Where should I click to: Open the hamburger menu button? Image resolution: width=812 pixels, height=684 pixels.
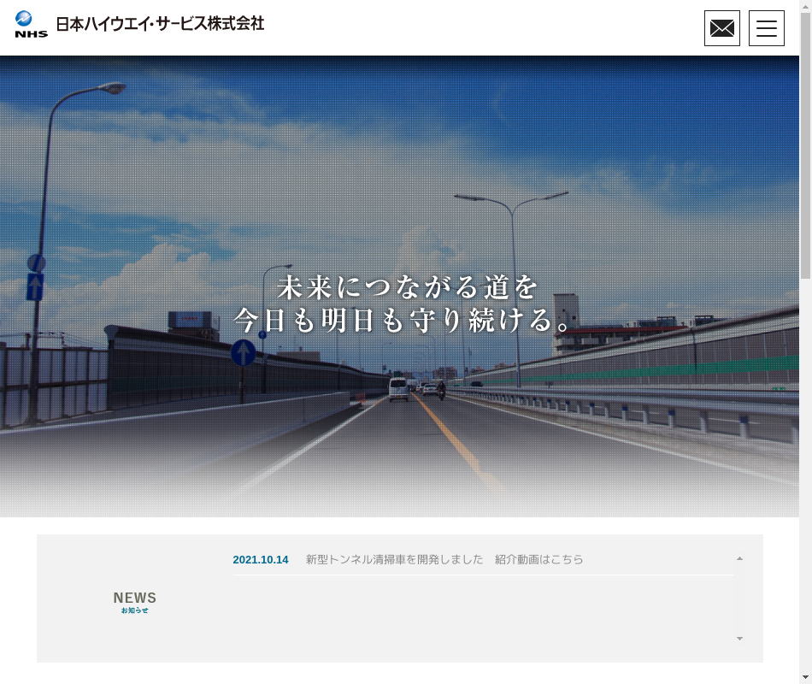point(767,28)
